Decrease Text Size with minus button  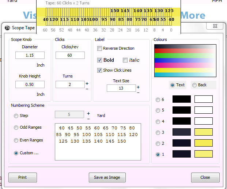click(x=138, y=92)
